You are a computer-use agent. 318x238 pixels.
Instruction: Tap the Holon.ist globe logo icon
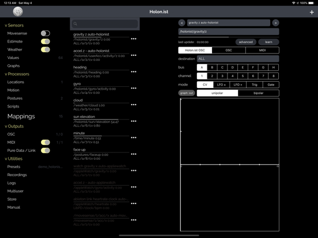pos(18,11)
